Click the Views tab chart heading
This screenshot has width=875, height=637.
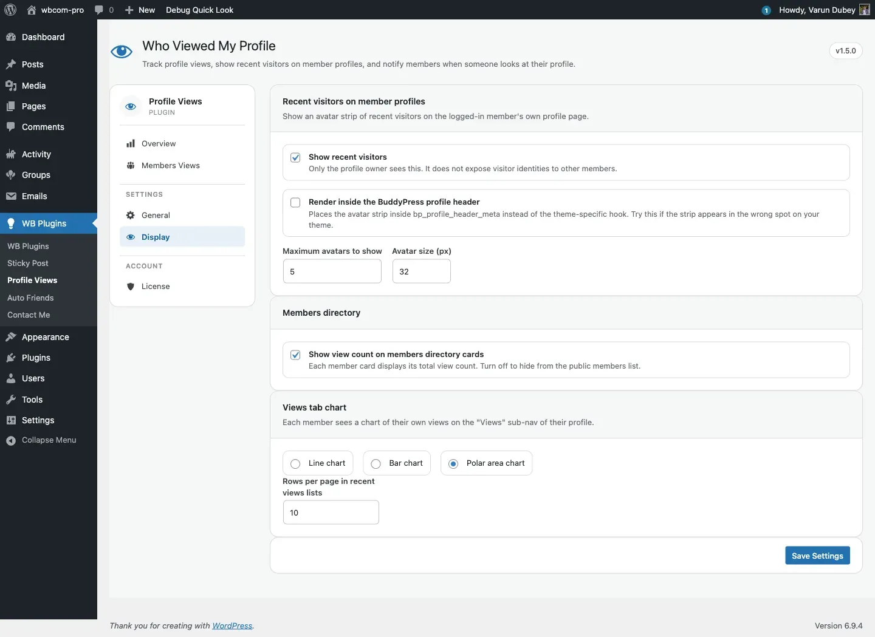pyautogui.click(x=314, y=407)
